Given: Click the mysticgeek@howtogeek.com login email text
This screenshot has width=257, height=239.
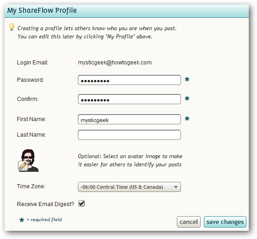Looking at the screenshot, I should tap(115, 63).
